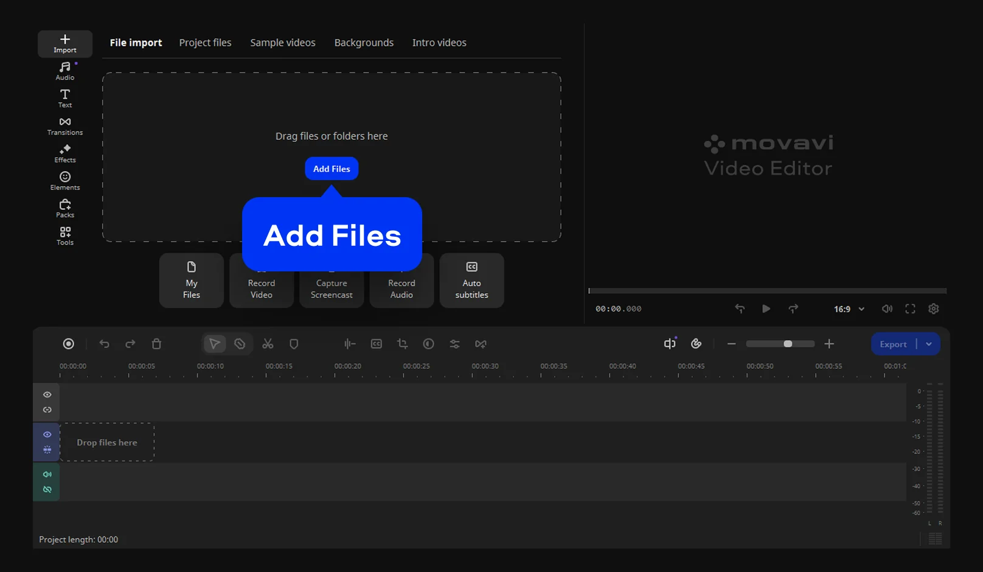This screenshot has height=572, width=983.
Task: Delete clip with trash icon
Action: (156, 344)
